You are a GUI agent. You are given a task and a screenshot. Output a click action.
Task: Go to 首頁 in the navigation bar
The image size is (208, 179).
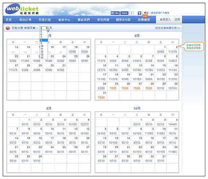pyautogui.click(x=9, y=20)
